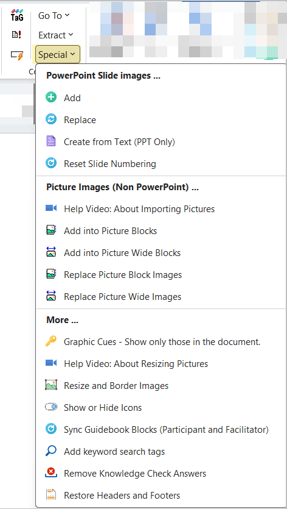Click the key icon for Graphic Cues
287x509 pixels.
(x=51, y=341)
